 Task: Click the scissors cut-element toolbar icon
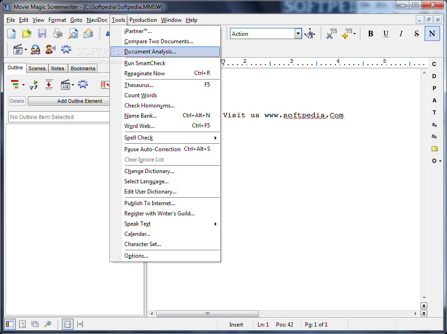331,34
